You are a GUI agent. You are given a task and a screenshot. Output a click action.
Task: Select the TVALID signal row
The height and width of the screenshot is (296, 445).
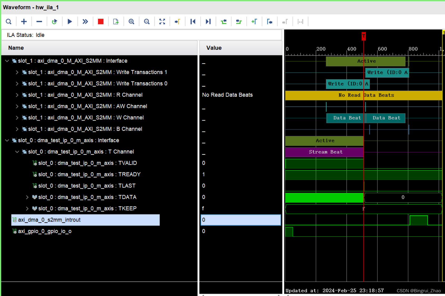tap(88, 163)
